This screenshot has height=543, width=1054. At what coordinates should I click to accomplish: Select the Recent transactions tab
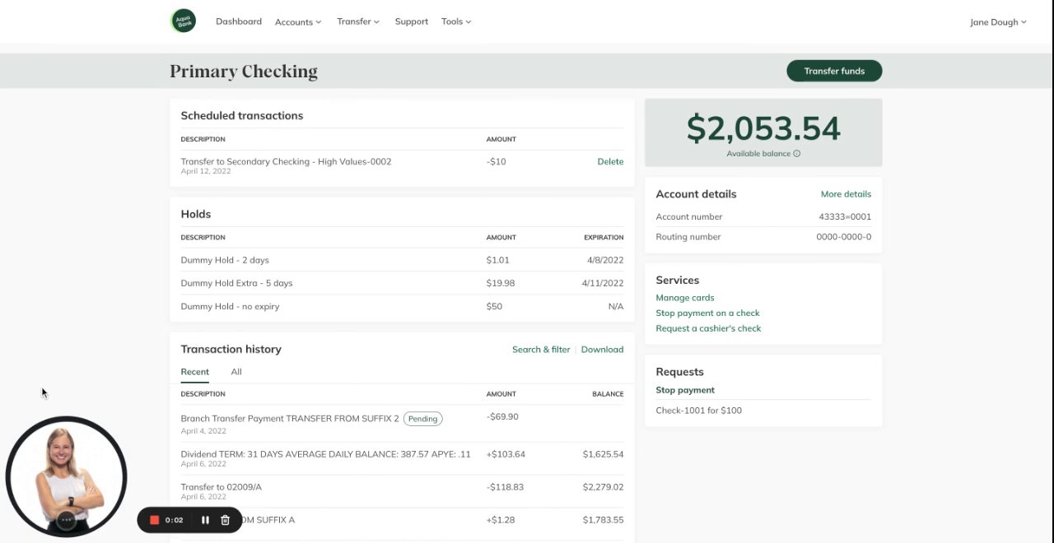(x=194, y=372)
